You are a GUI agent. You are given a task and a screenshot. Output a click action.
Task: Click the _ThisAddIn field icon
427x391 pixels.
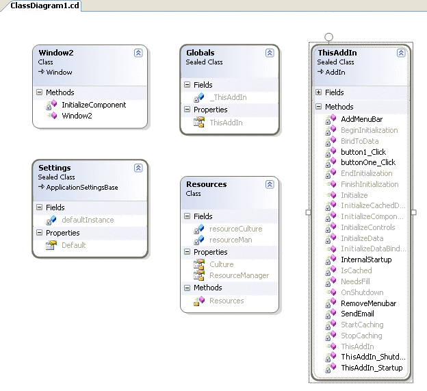(x=199, y=97)
